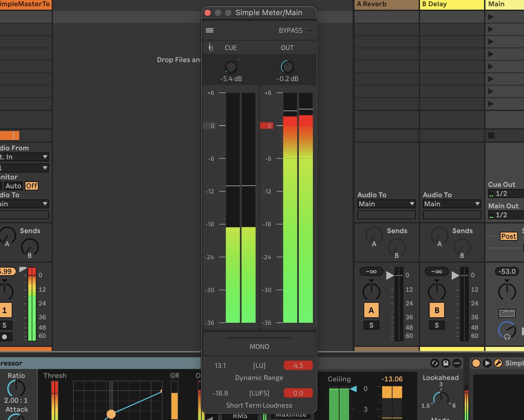Screen dimensions: 524x420
Task: Click the Post send button on Main
Action: 509,236
